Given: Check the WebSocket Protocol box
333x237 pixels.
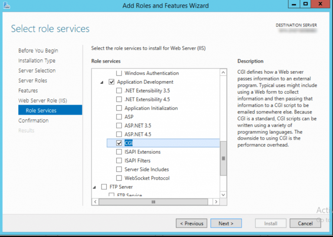Looking at the screenshot, I should click(119, 178).
